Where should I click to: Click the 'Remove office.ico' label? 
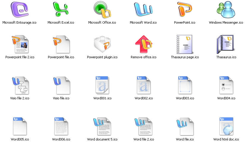144,57
